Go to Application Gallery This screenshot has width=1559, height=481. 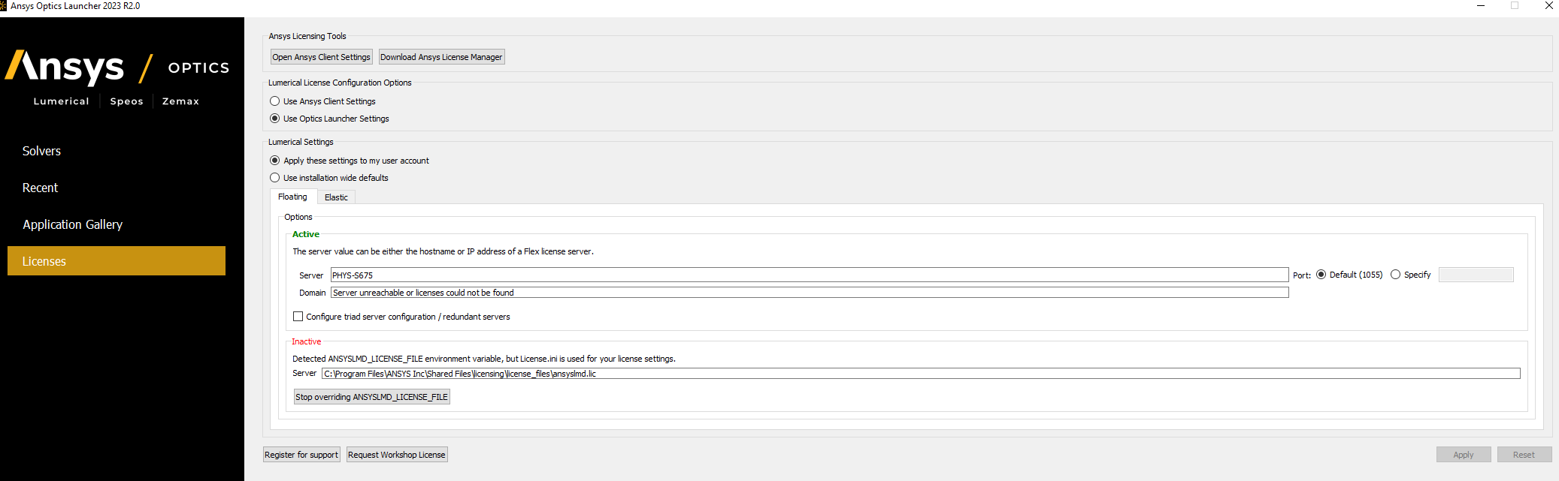pyautogui.click(x=72, y=224)
